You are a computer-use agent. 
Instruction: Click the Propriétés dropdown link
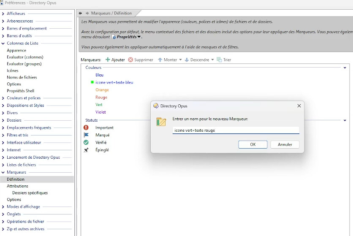[x=128, y=37]
